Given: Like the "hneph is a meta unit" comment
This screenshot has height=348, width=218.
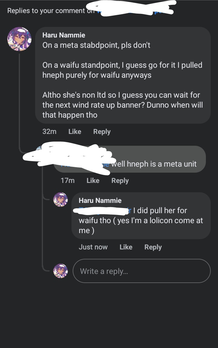Looking at the screenshot, I should pyautogui.click(x=93, y=181).
